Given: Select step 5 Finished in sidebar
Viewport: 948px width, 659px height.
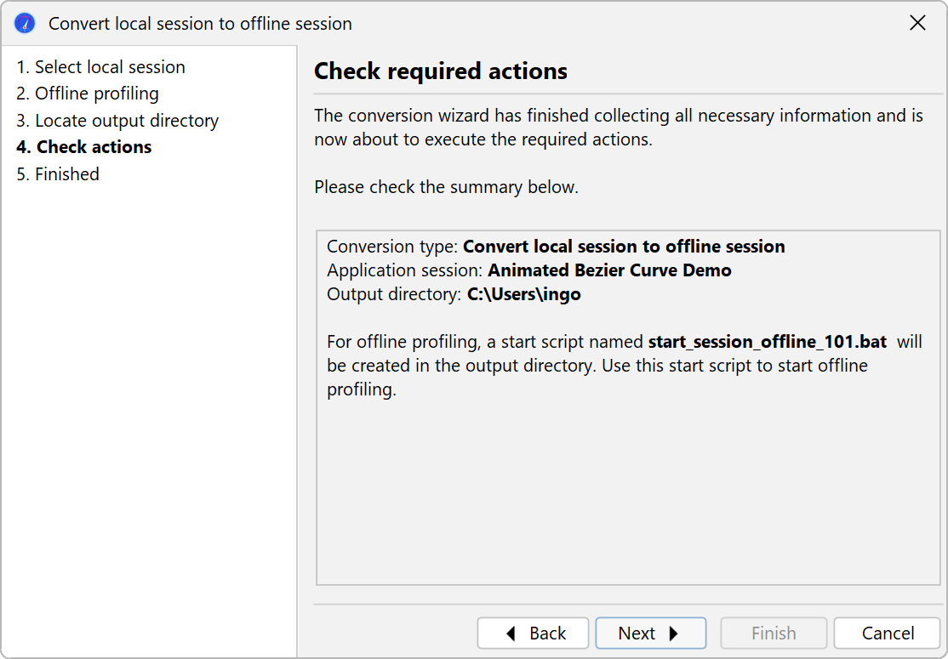Looking at the screenshot, I should point(58,174).
